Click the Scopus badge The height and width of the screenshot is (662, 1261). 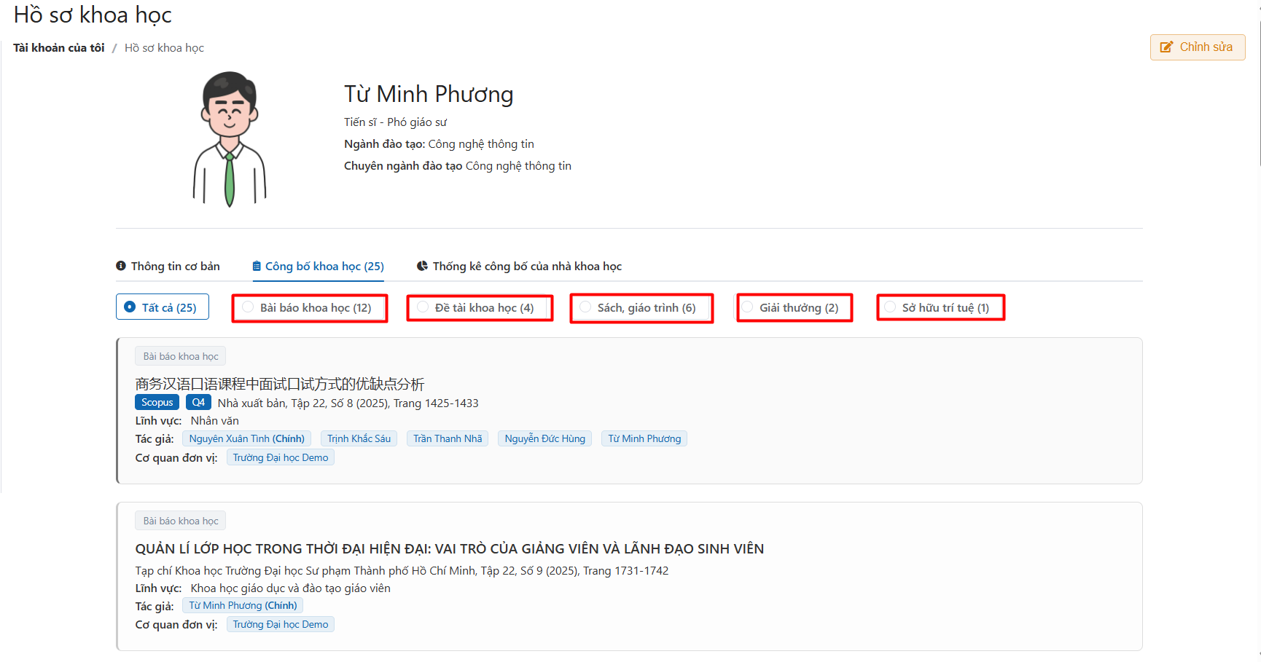click(x=157, y=402)
